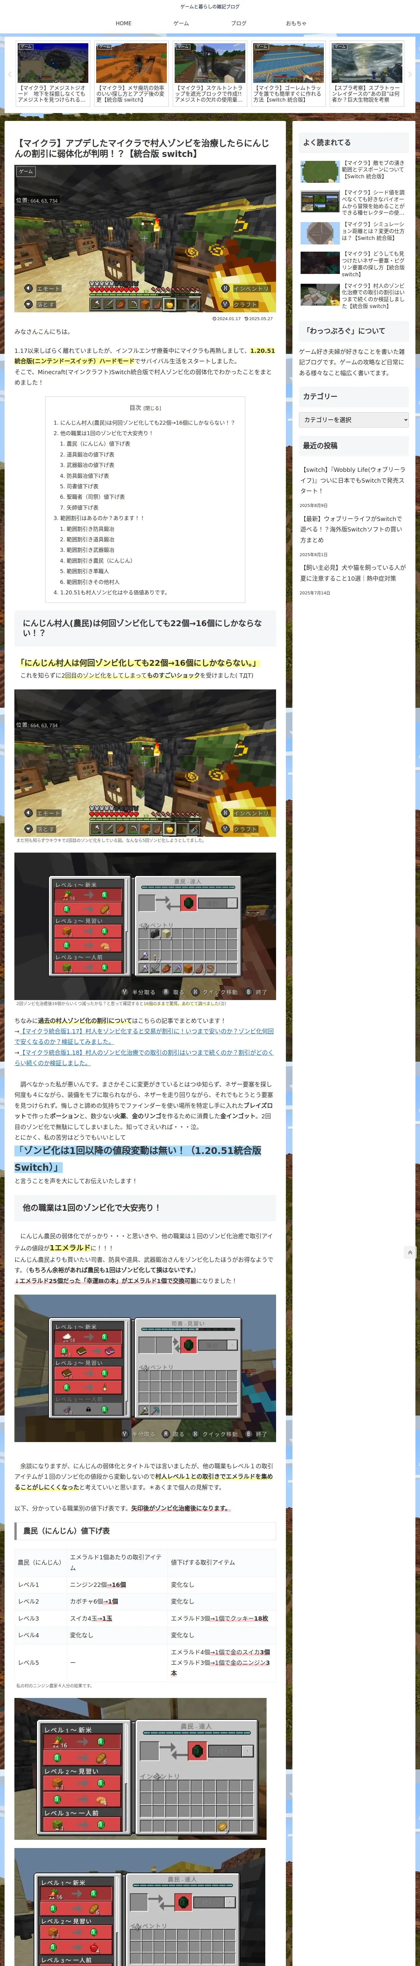Image resolution: width=420 pixels, height=1966 pixels.
Task: Jump to TOC item 防具鍛冶値下げ表
Action: click(88, 475)
